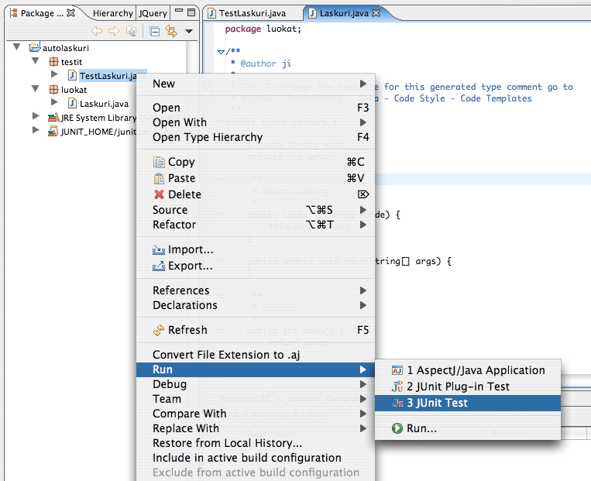Collapse the luokat package node
Screen dimensions: 591x481
36,88
